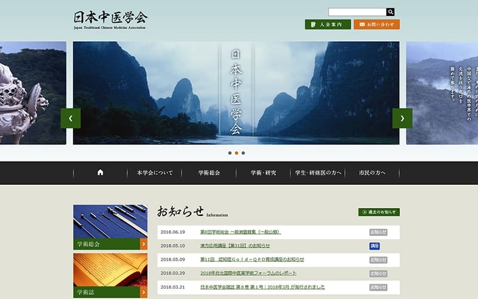Click orange arrow on 学術誌 banner
The height and width of the screenshot is (299, 478).
click(x=143, y=292)
